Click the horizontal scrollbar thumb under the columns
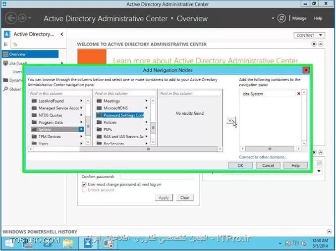Viewport: 336px width, 251px height. tap(148, 149)
